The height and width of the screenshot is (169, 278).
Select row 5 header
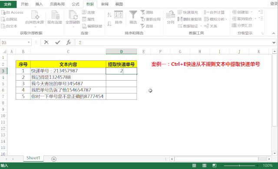point(3,84)
